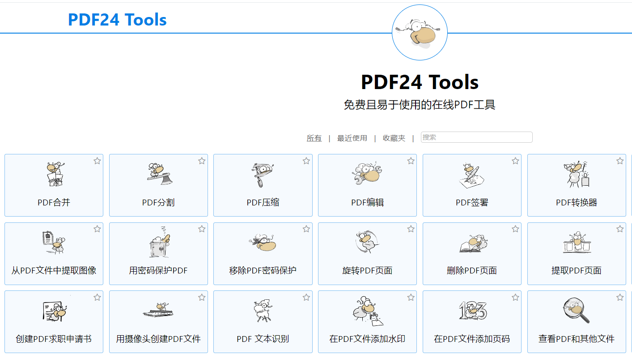Open the PDF编辑 text label
Screen dimensions: 632x358
[368, 203]
